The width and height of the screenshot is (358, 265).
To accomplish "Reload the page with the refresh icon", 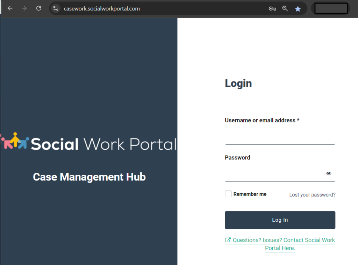I will (x=38, y=8).
